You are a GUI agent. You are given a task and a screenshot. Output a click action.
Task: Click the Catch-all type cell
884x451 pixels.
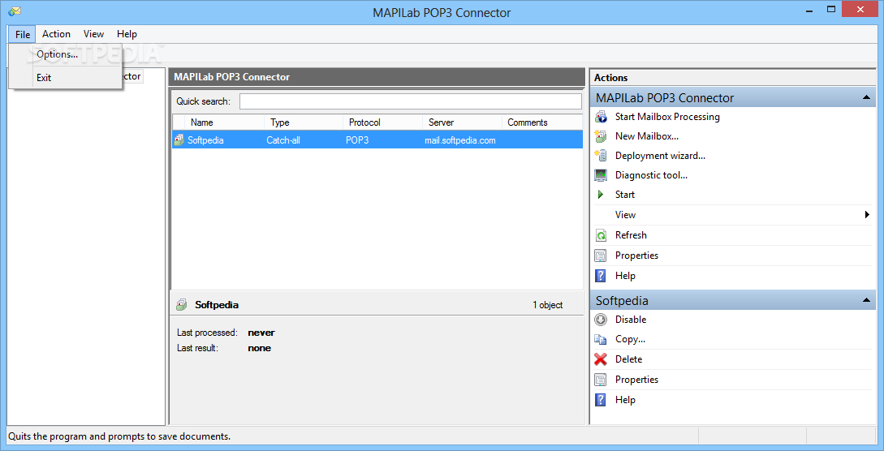click(x=283, y=140)
